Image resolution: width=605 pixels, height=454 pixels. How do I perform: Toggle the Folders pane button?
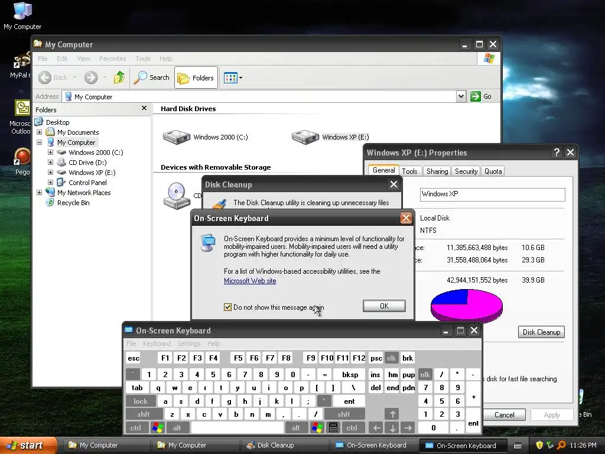click(196, 77)
